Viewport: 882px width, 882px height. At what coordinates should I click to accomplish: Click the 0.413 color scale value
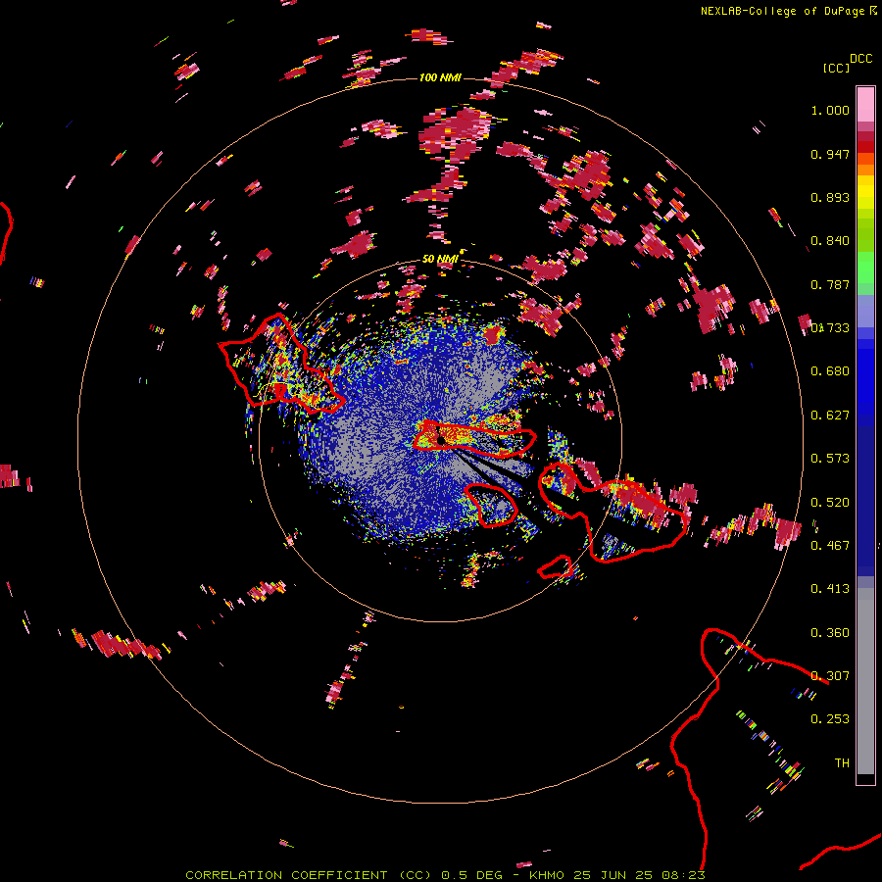830,589
